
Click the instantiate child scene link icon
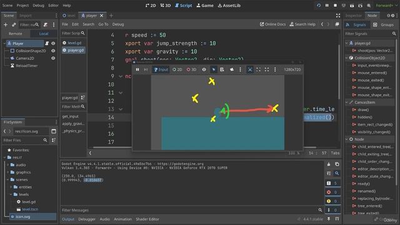(14, 25)
